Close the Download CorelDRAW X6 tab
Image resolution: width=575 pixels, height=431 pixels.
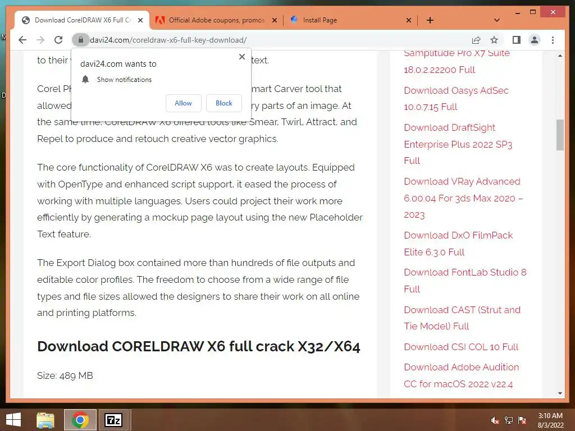pos(140,20)
